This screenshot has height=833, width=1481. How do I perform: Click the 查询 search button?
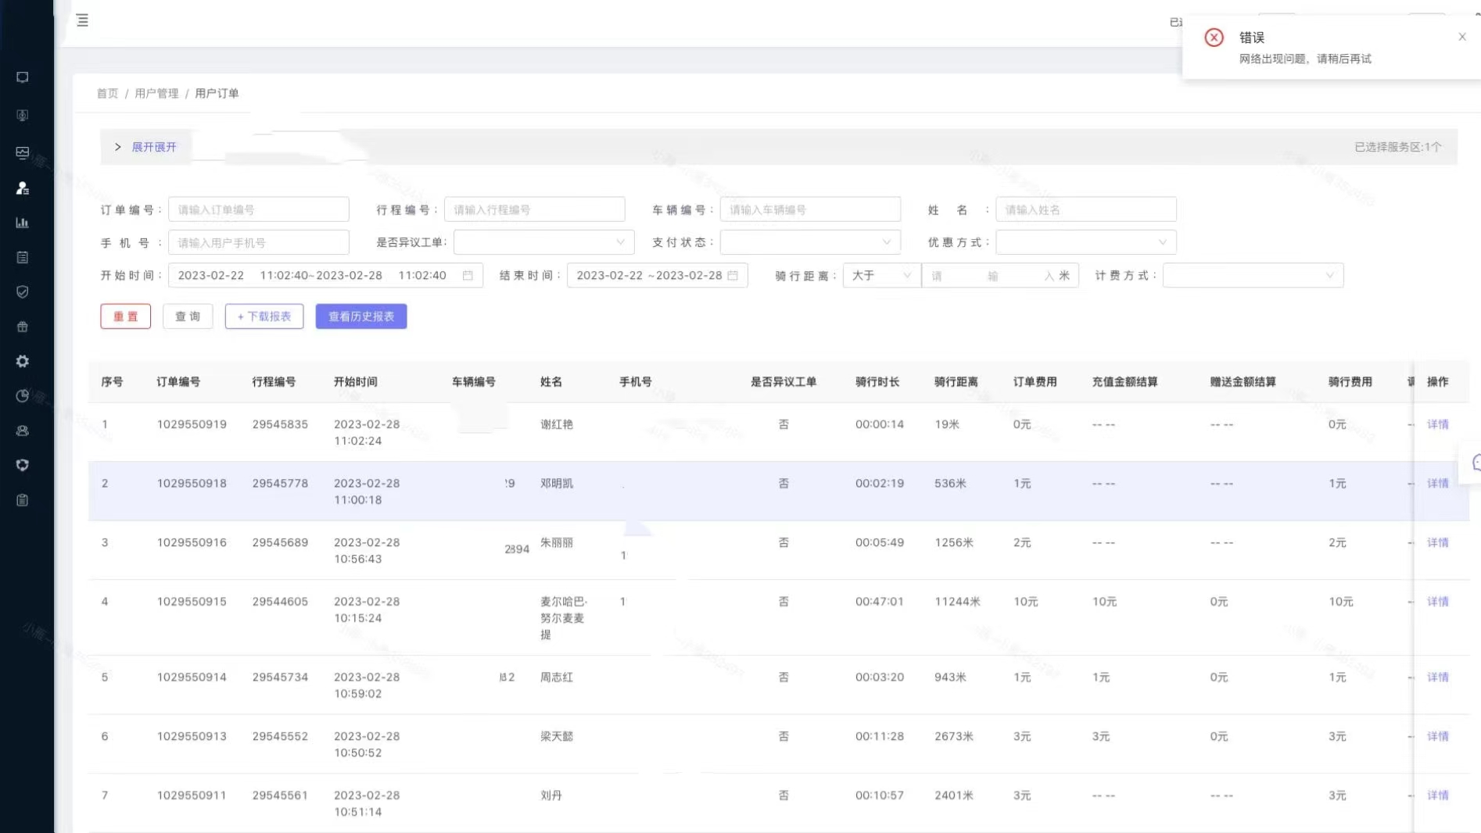click(188, 316)
